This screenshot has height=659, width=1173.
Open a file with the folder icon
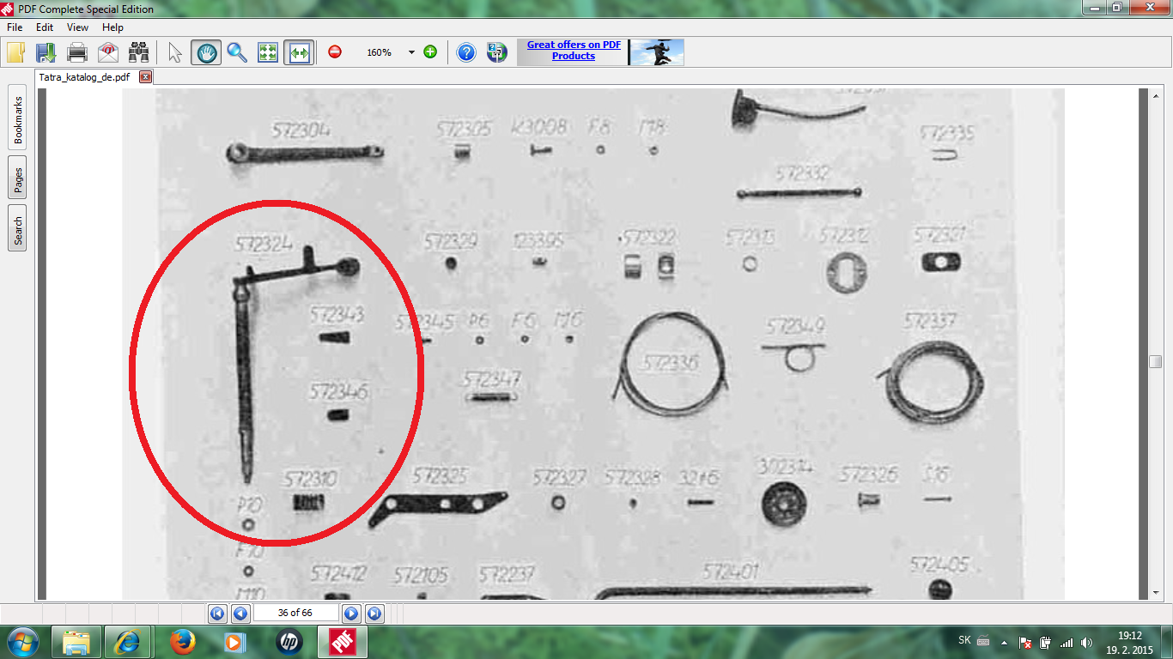(x=15, y=52)
